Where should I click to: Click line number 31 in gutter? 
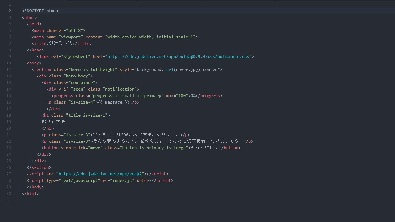[9, 200]
